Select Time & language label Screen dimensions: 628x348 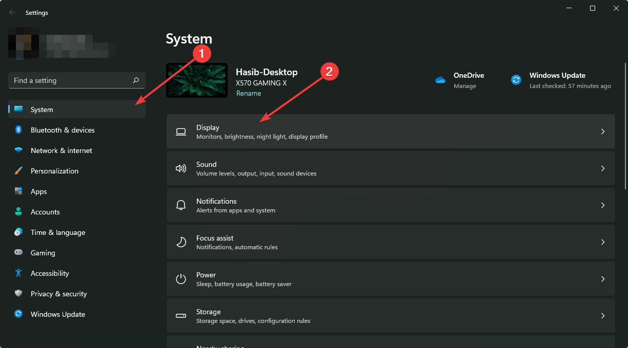[58, 232]
